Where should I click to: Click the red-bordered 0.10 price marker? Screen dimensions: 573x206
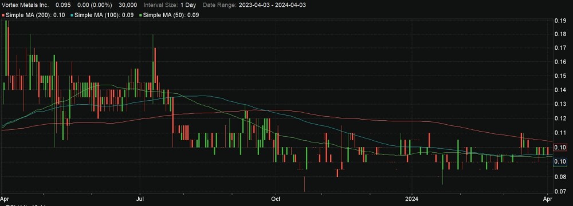(x=560, y=148)
